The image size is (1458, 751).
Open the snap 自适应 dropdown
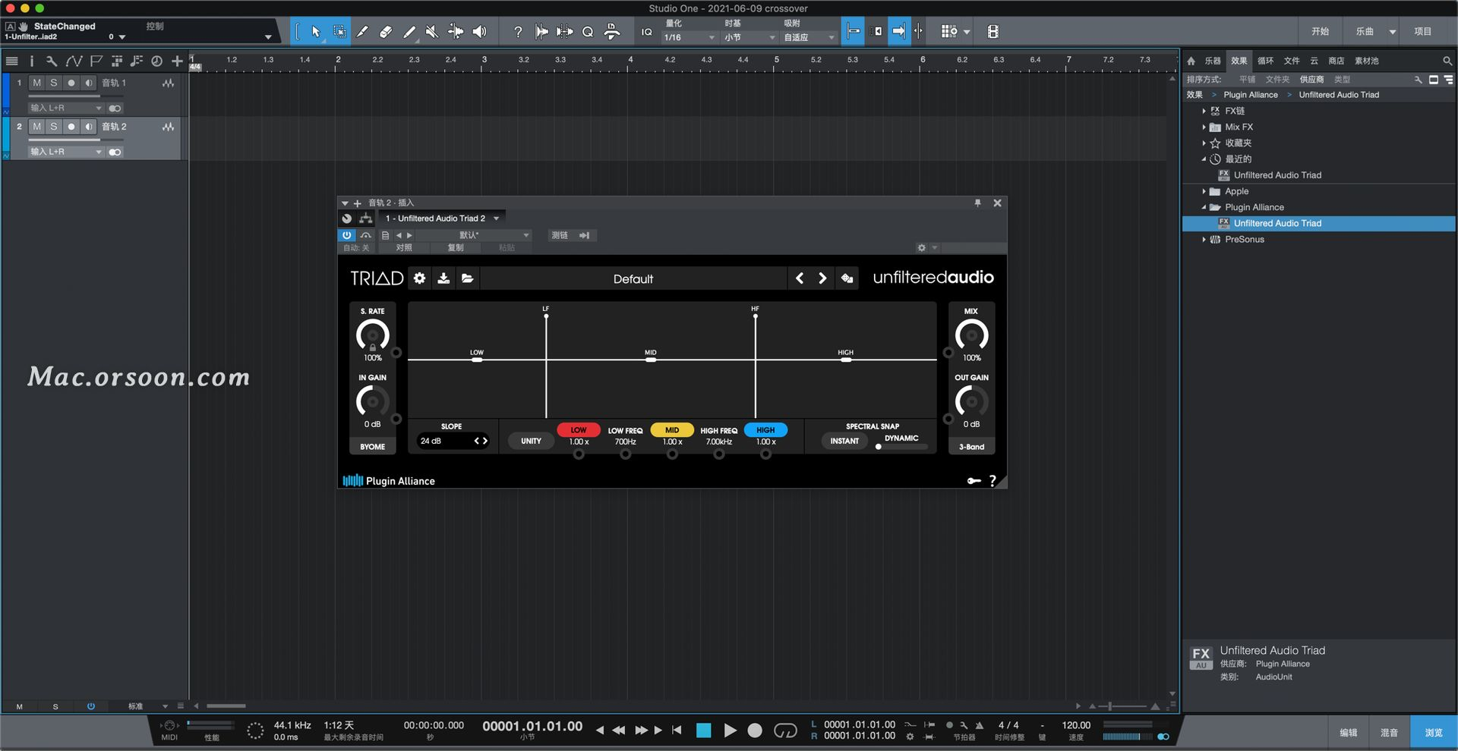point(809,37)
